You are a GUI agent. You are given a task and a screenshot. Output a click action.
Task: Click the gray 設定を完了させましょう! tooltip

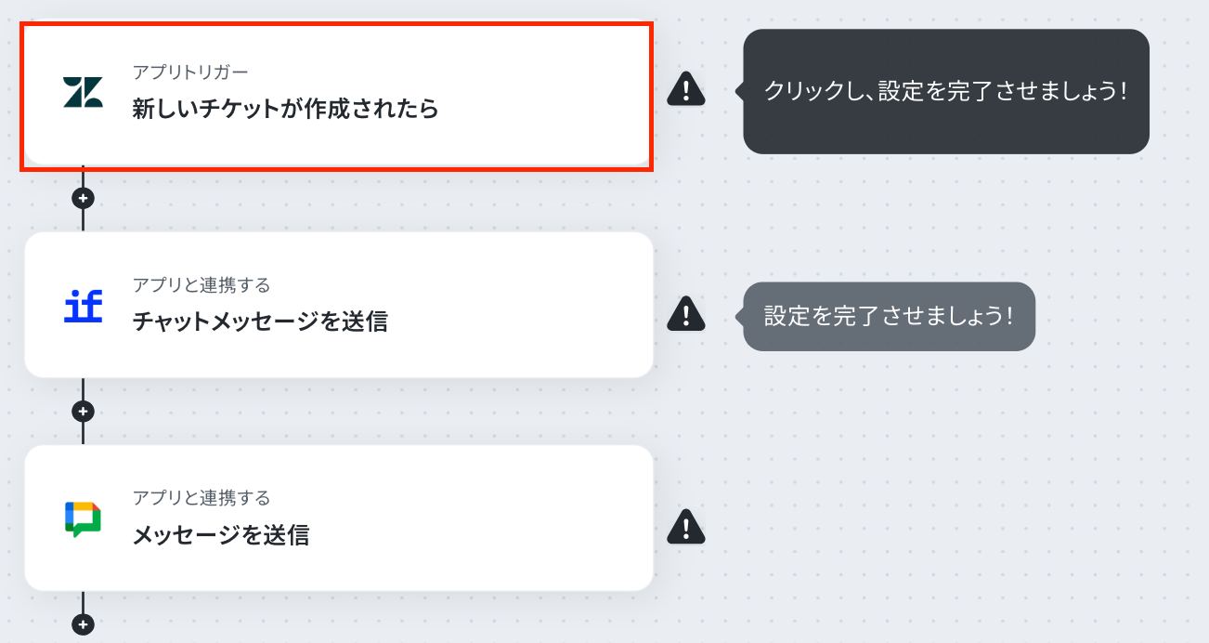pos(889,316)
